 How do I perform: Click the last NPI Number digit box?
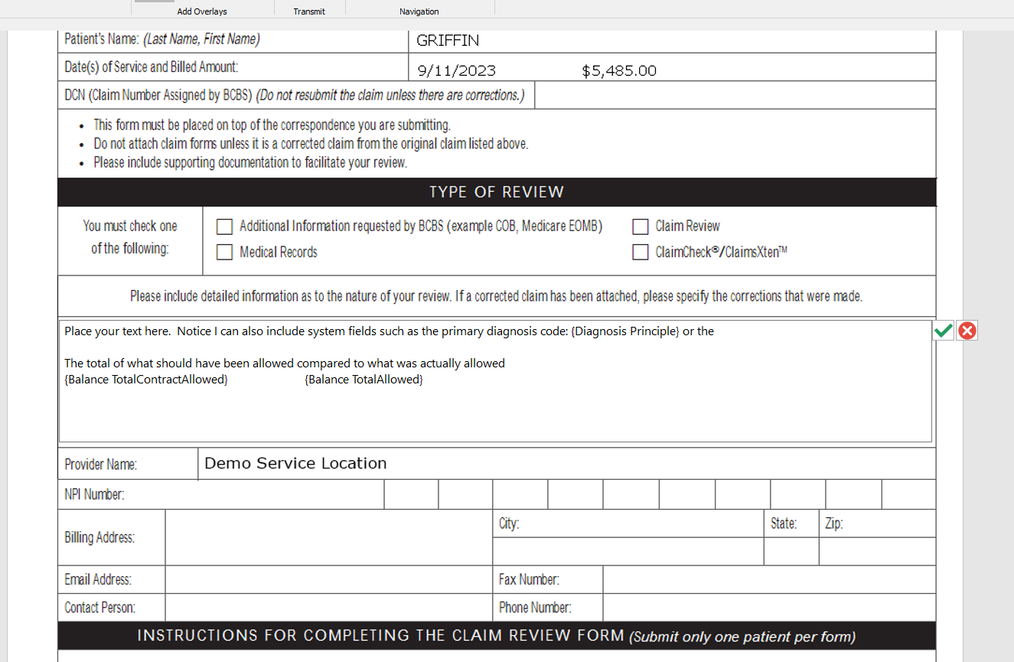click(x=908, y=494)
